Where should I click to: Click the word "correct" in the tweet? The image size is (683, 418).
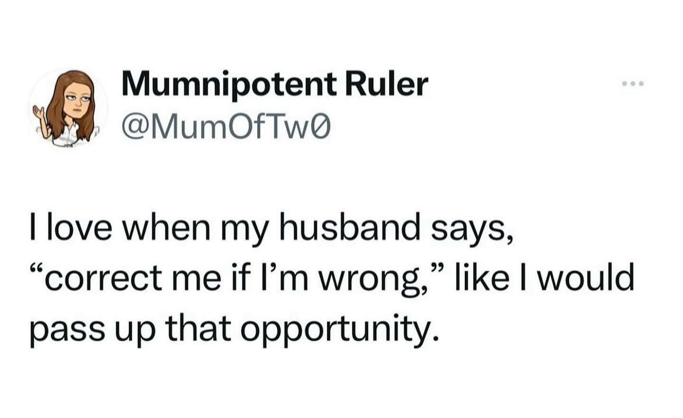100,279
